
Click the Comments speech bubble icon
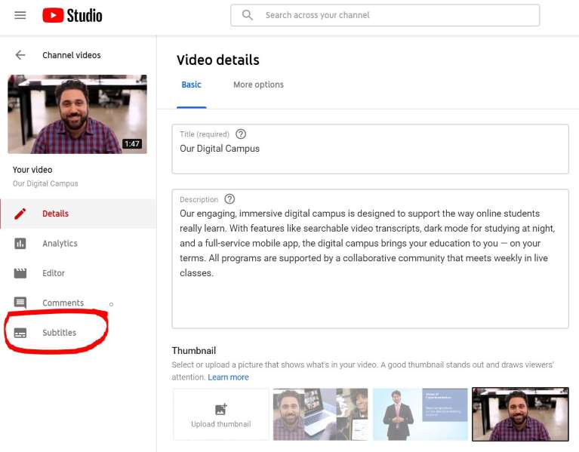(20, 303)
